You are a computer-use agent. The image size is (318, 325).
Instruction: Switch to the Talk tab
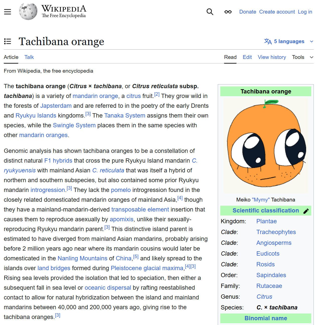click(29, 57)
